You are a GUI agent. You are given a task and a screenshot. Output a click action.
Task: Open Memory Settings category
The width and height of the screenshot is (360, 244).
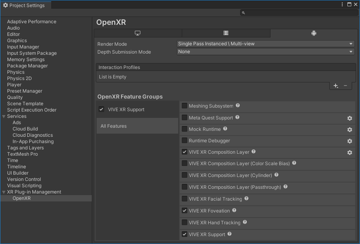[26, 60]
